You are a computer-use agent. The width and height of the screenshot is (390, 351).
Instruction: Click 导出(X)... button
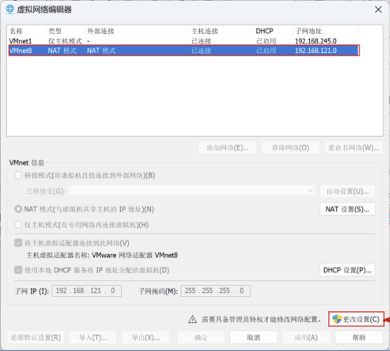145,338
